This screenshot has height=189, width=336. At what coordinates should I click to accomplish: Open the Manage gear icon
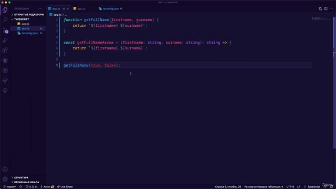(x=5, y=179)
